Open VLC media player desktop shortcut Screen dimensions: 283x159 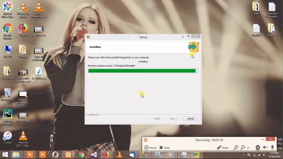23,10
